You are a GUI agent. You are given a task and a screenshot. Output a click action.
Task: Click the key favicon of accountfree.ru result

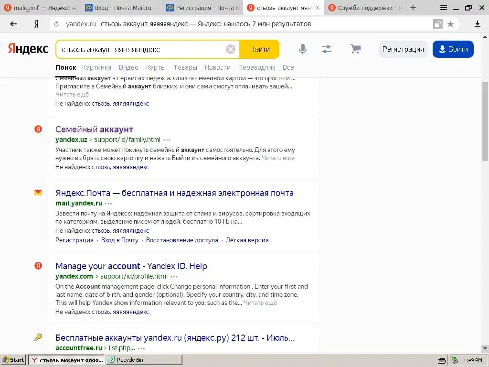click(38, 337)
